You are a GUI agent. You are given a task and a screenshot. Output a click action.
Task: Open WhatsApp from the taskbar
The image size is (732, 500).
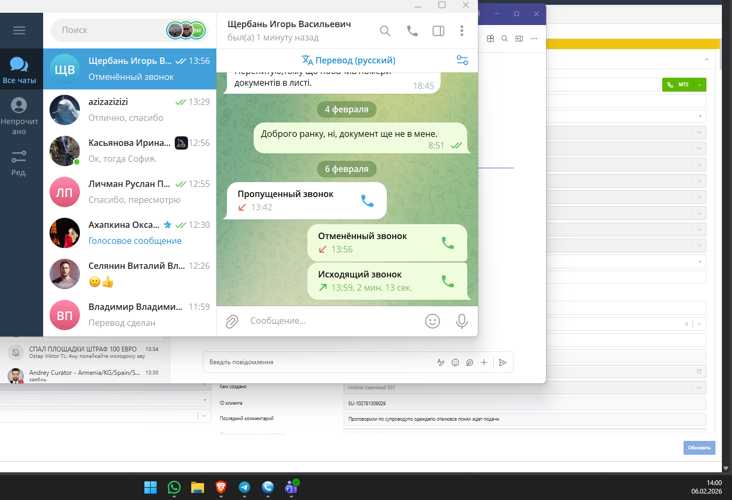pos(174,487)
